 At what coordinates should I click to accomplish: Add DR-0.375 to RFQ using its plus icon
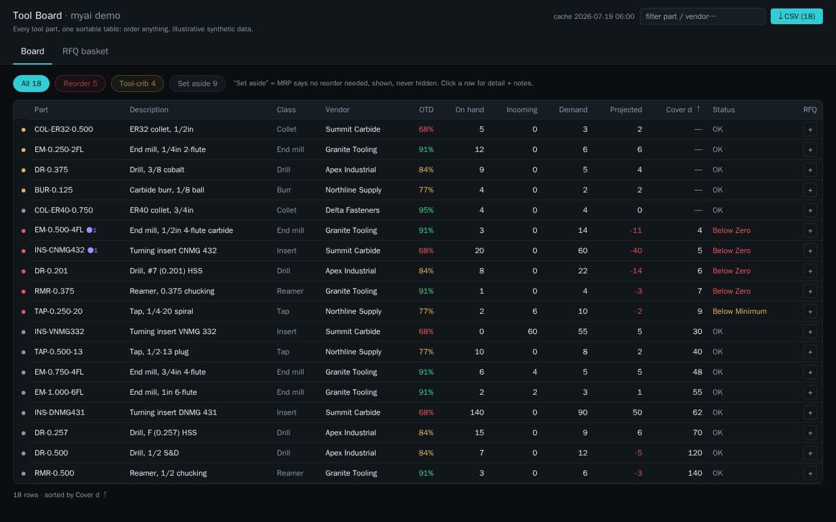(x=810, y=170)
